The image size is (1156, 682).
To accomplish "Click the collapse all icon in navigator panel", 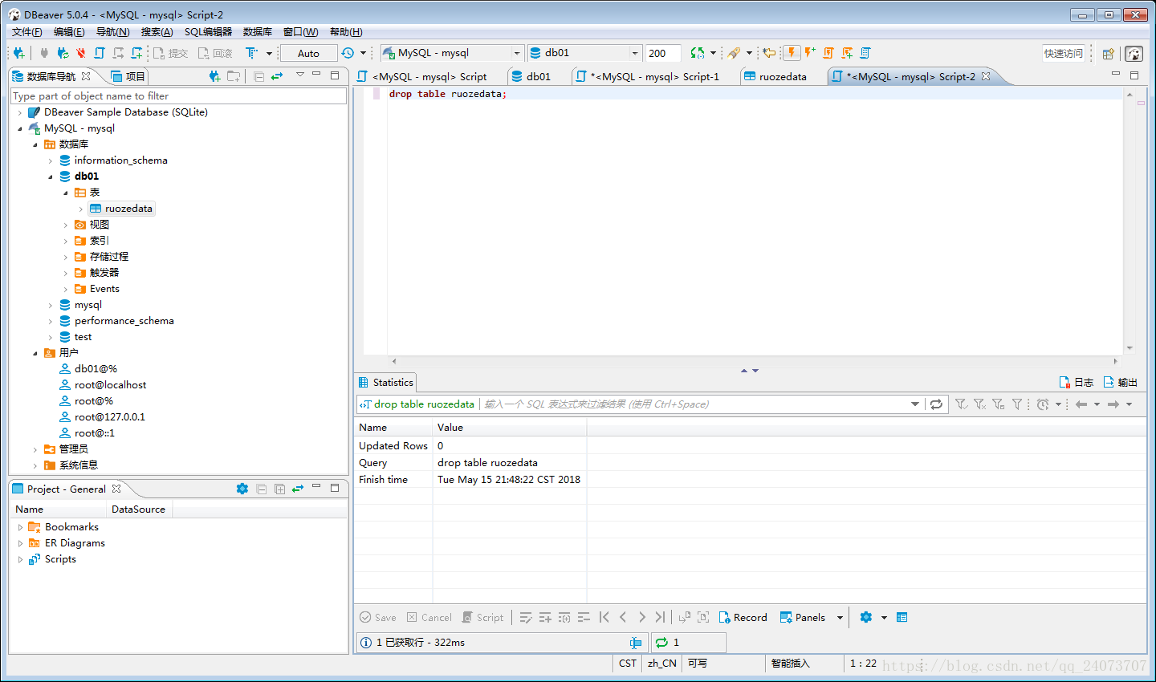I will tap(258, 76).
